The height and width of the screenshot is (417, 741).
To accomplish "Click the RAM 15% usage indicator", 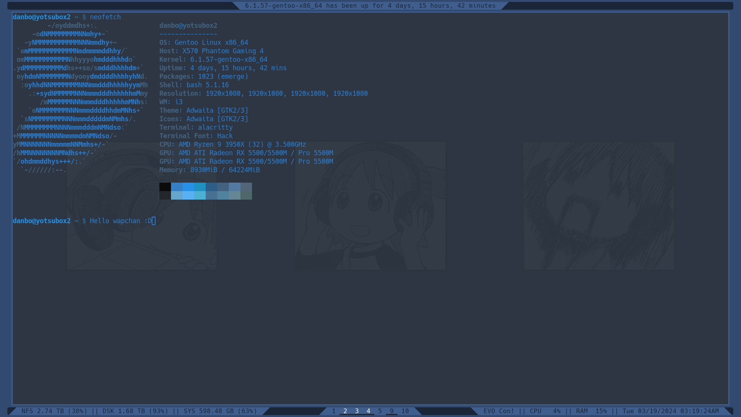I will pyautogui.click(x=591, y=411).
